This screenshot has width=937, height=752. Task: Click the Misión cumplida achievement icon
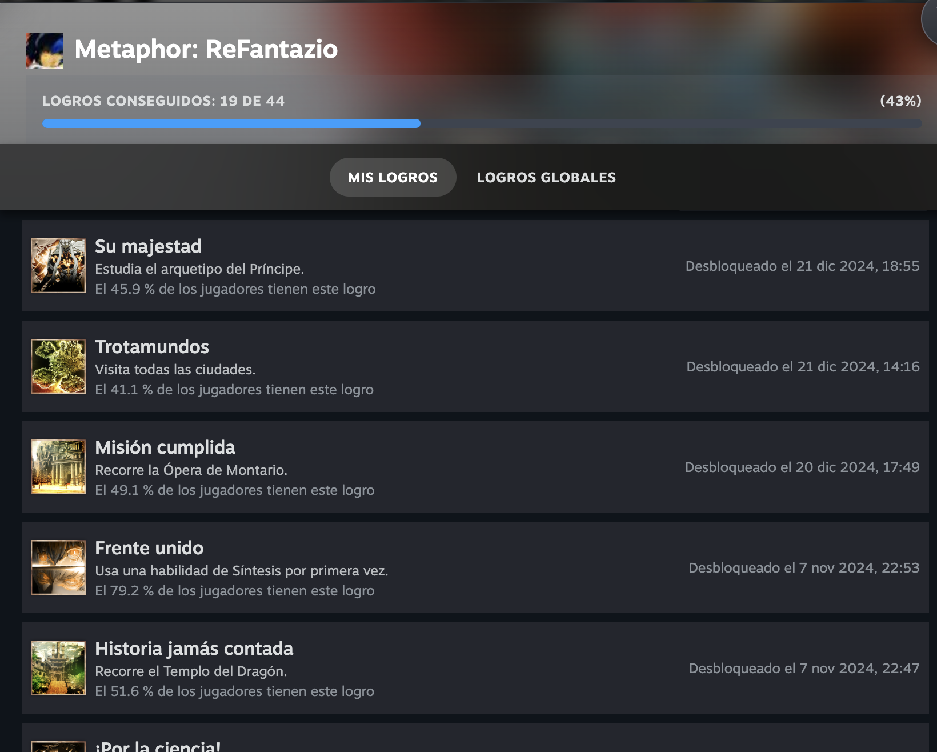tap(58, 467)
